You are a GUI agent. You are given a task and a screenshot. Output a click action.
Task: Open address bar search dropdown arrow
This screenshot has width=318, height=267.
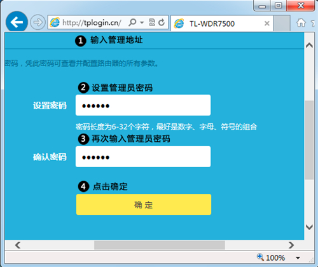[x=142, y=22]
